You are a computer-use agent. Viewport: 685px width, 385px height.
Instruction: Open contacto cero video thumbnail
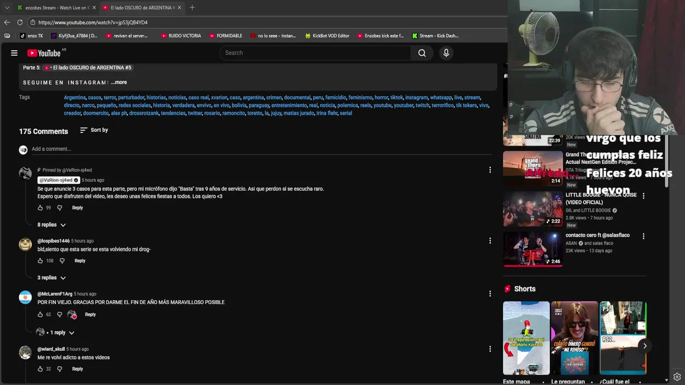[x=532, y=249]
